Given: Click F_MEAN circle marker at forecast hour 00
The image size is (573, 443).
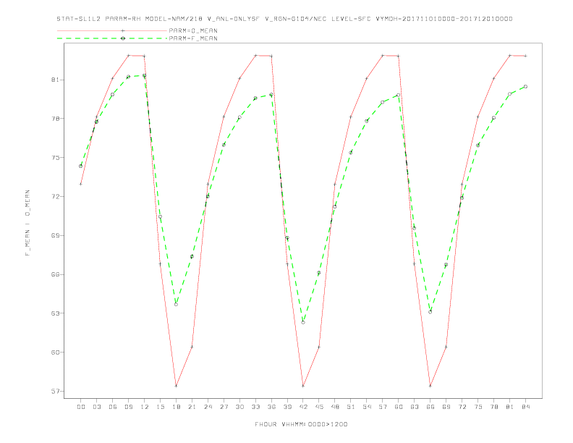Looking at the screenshot, I should tap(81, 166).
